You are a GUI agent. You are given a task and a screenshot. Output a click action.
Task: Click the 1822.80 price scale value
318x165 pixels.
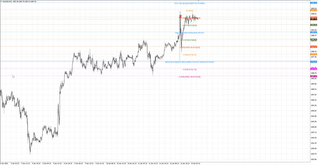point(314,159)
